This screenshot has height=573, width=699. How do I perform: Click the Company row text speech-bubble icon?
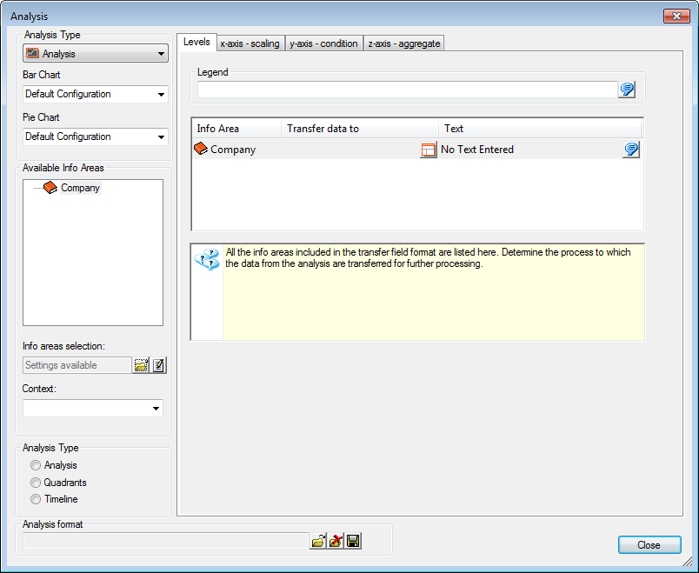tap(632, 150)
